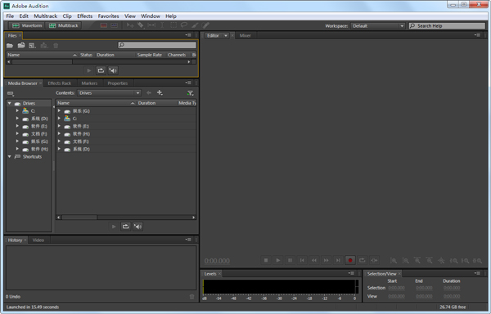Click the Add Shortcut plus icon in Media Browser
Screen dimensions: 491x314
(160, 92)
